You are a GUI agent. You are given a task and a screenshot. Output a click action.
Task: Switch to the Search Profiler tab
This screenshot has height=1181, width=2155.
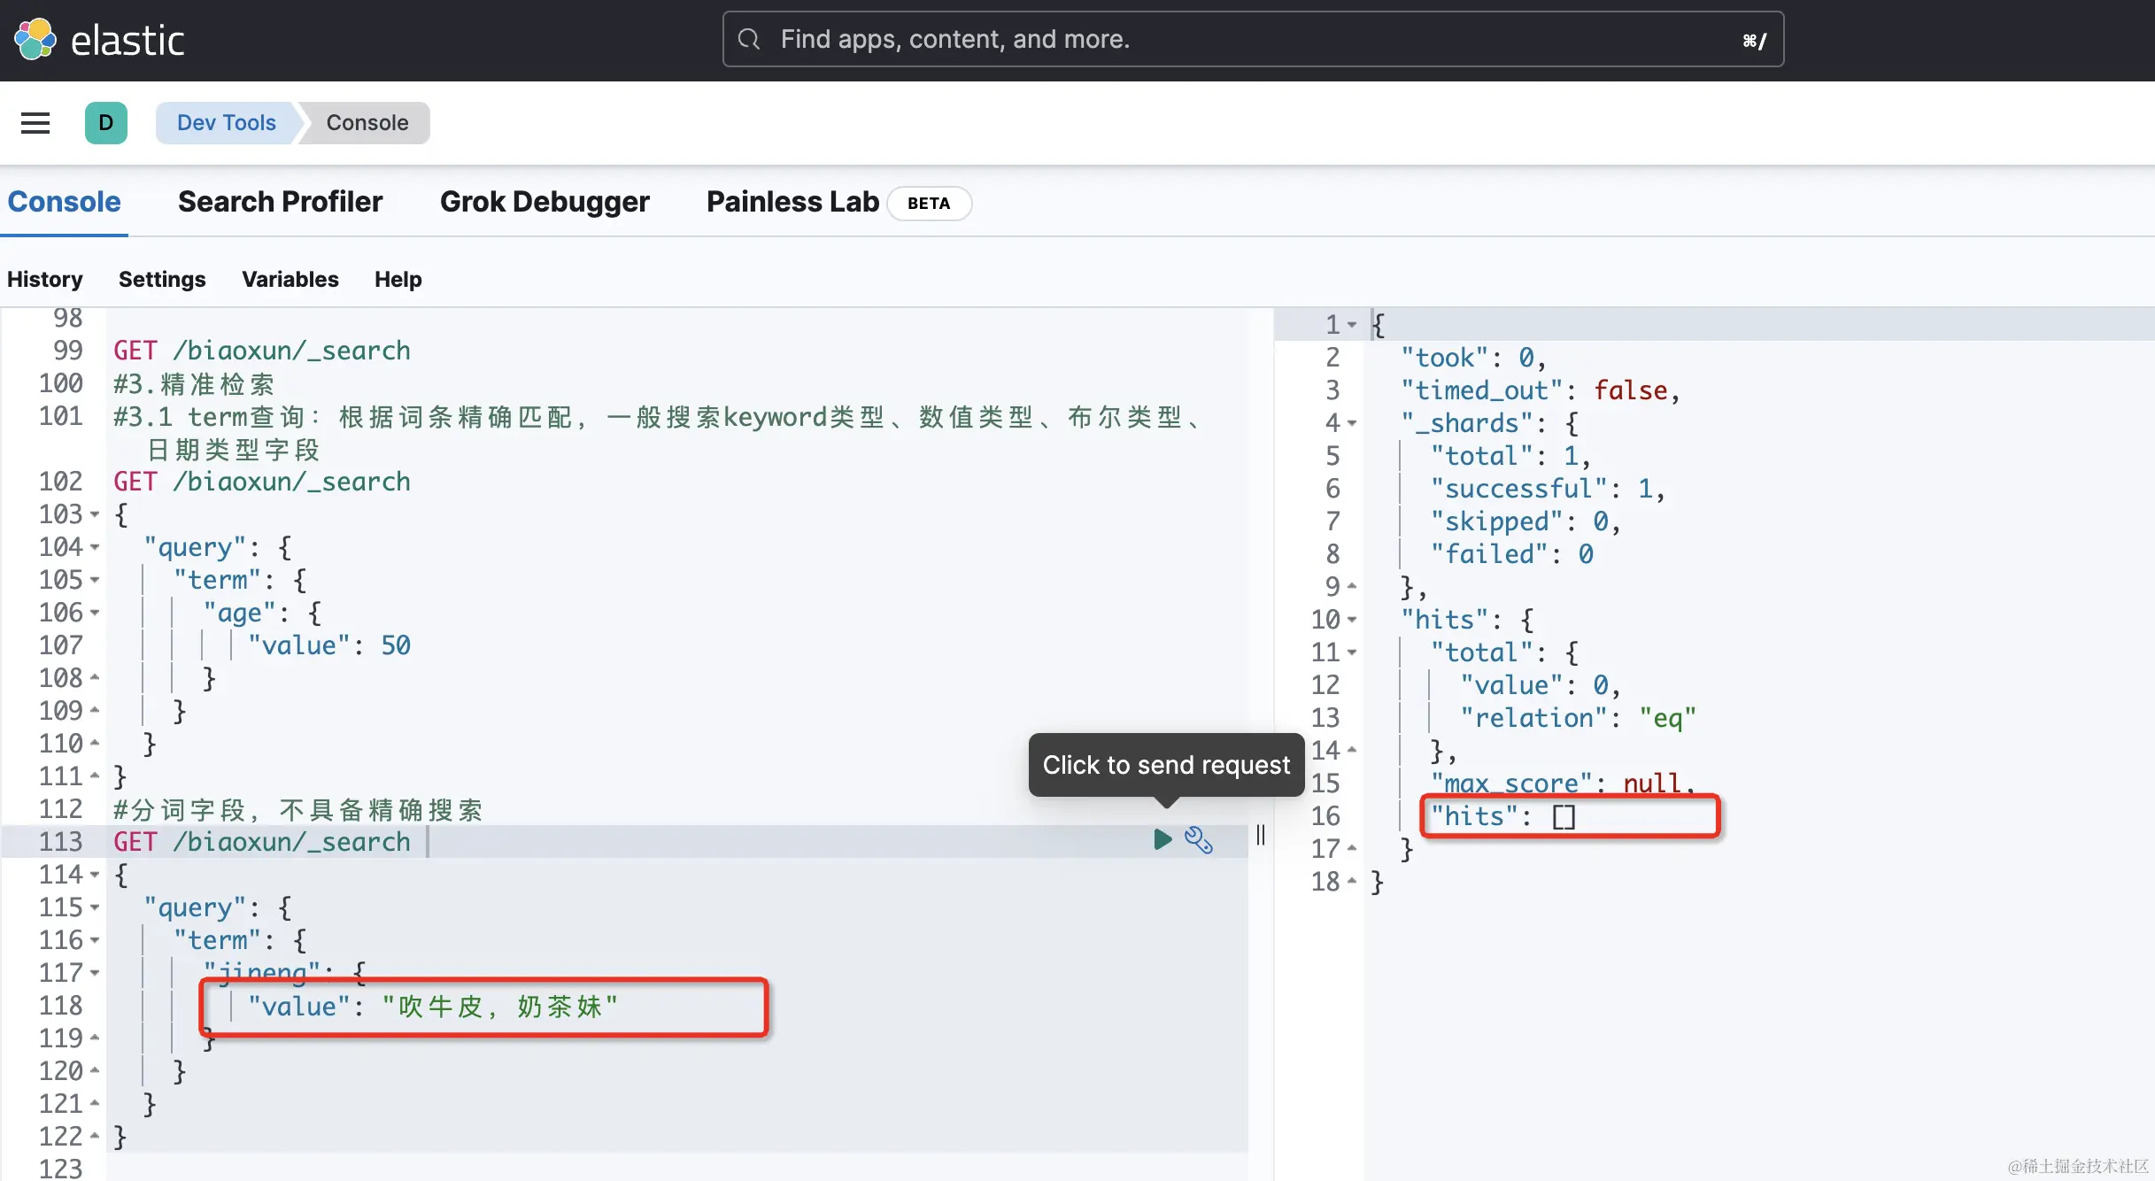(x=280, y=202)
